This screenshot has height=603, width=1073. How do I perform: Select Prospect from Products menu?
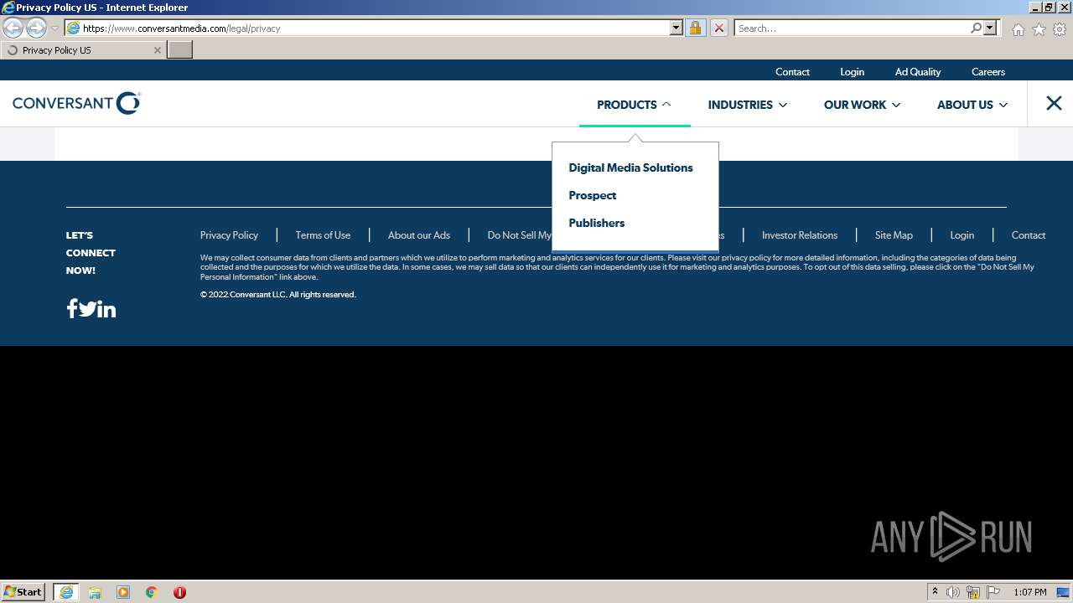[592, 195]
